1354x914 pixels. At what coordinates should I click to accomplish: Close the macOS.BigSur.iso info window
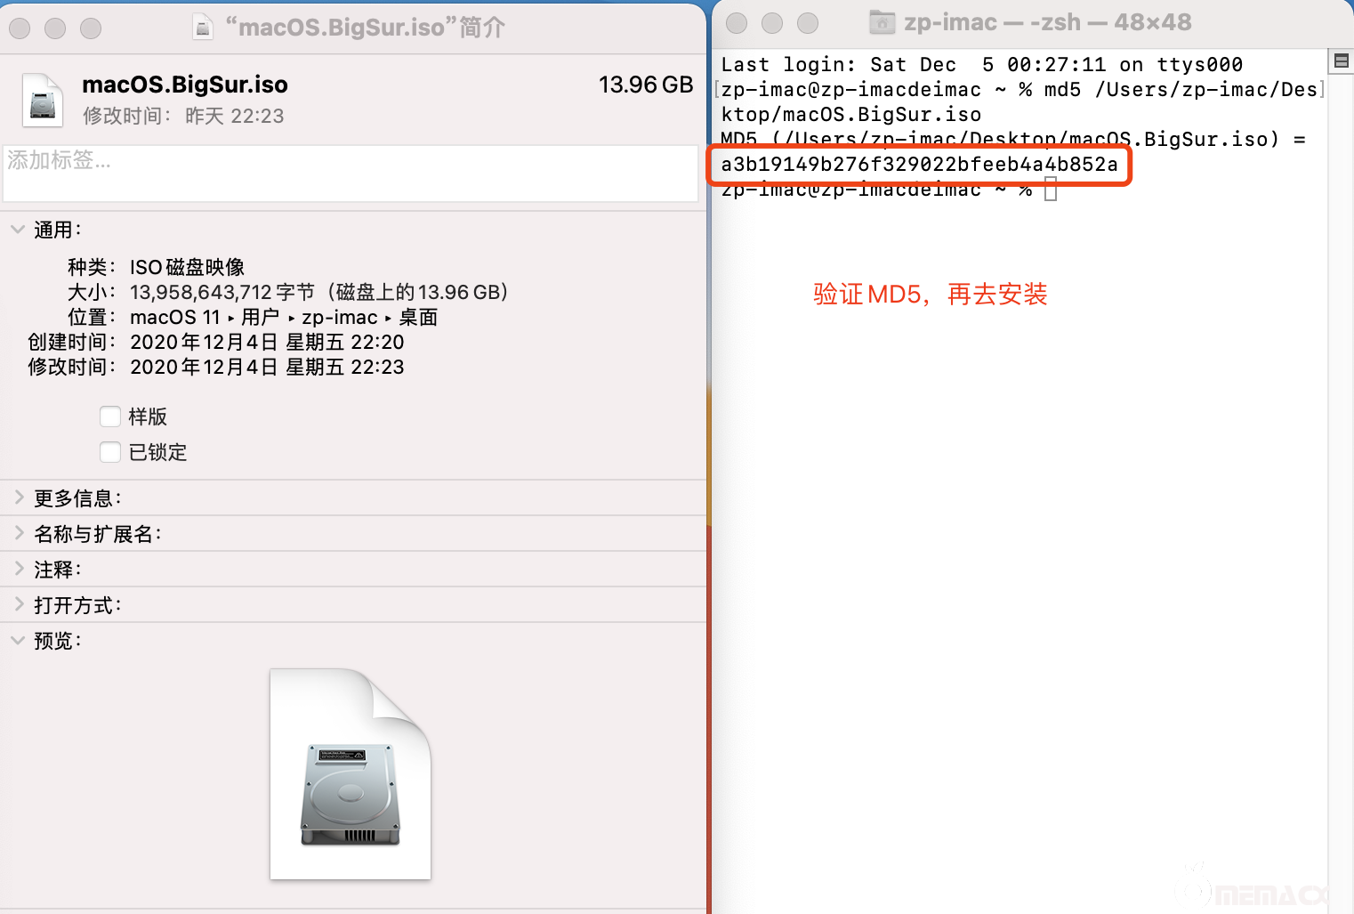[20, 28]
